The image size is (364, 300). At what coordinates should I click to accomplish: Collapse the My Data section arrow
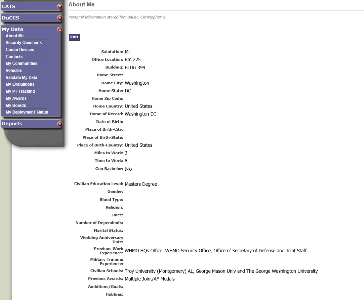[x=60, y=29]
